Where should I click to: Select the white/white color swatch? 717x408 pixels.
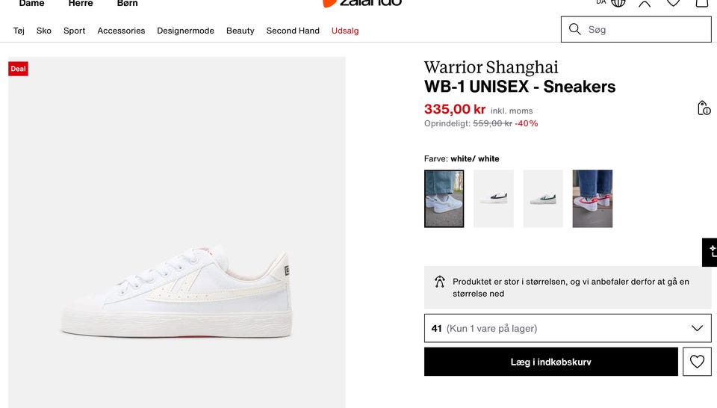pos(444,199)
